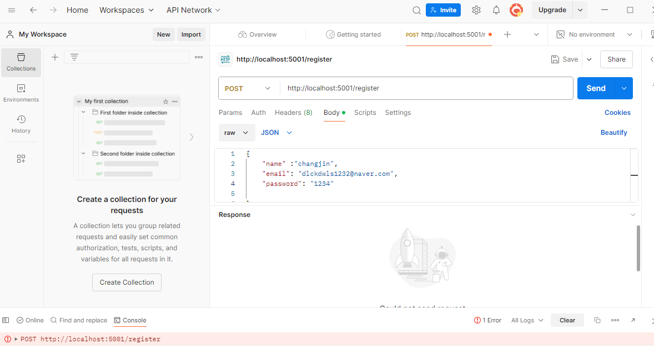Image resolution: width=654 pixels, height=364 pixels.
Task: Toggle the two-pane layout icon
Action: [6, 320]
